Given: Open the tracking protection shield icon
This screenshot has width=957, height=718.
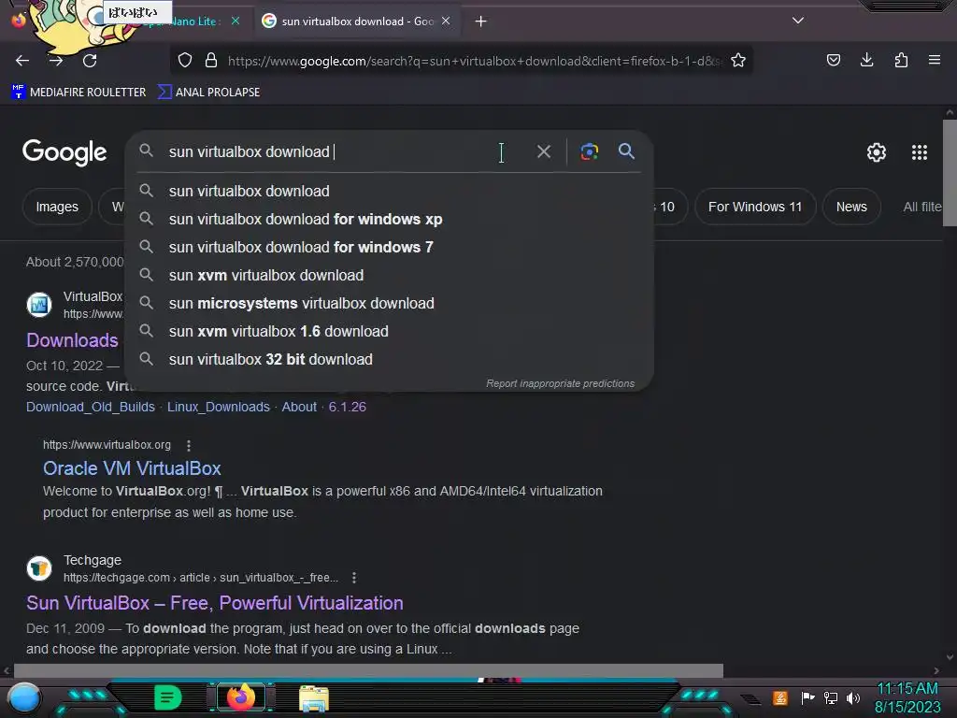Looking at the screenshot, I should 185,60.
